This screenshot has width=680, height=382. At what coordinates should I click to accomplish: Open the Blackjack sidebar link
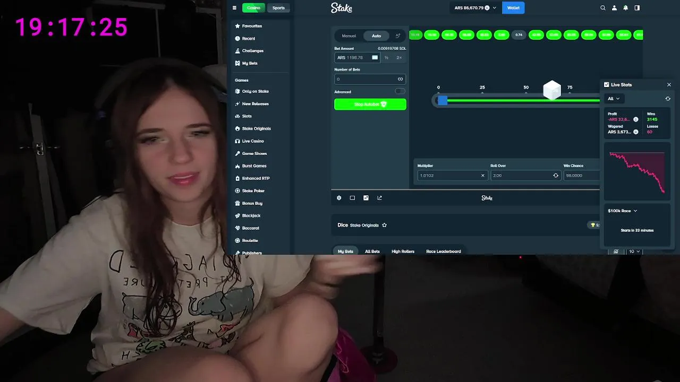[x=251, y=215]
